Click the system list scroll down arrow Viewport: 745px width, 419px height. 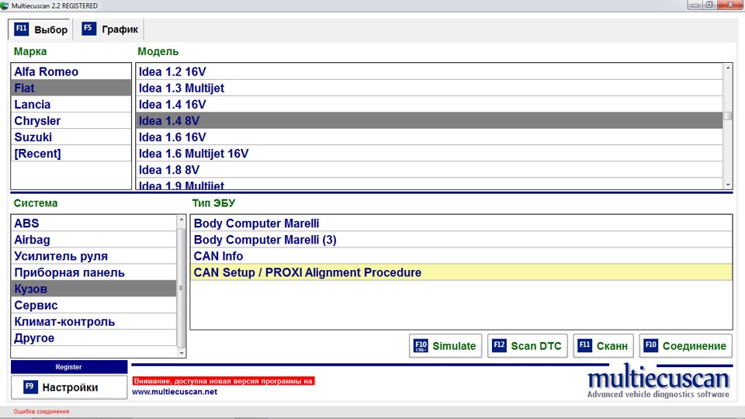(x=181, y=353)
